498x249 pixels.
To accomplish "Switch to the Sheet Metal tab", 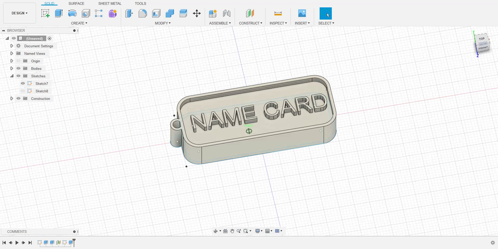I will pyautogui.click(x=110, y=3).
